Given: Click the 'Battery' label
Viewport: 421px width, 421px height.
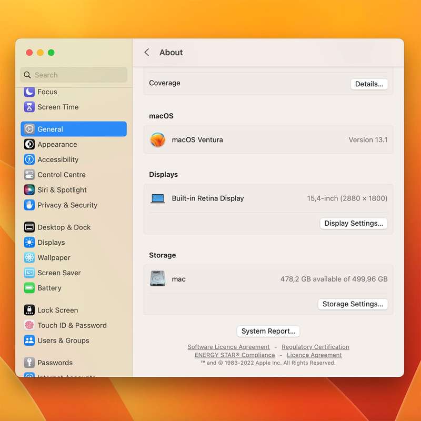Looking at the screenshot, I should point(49,288).
